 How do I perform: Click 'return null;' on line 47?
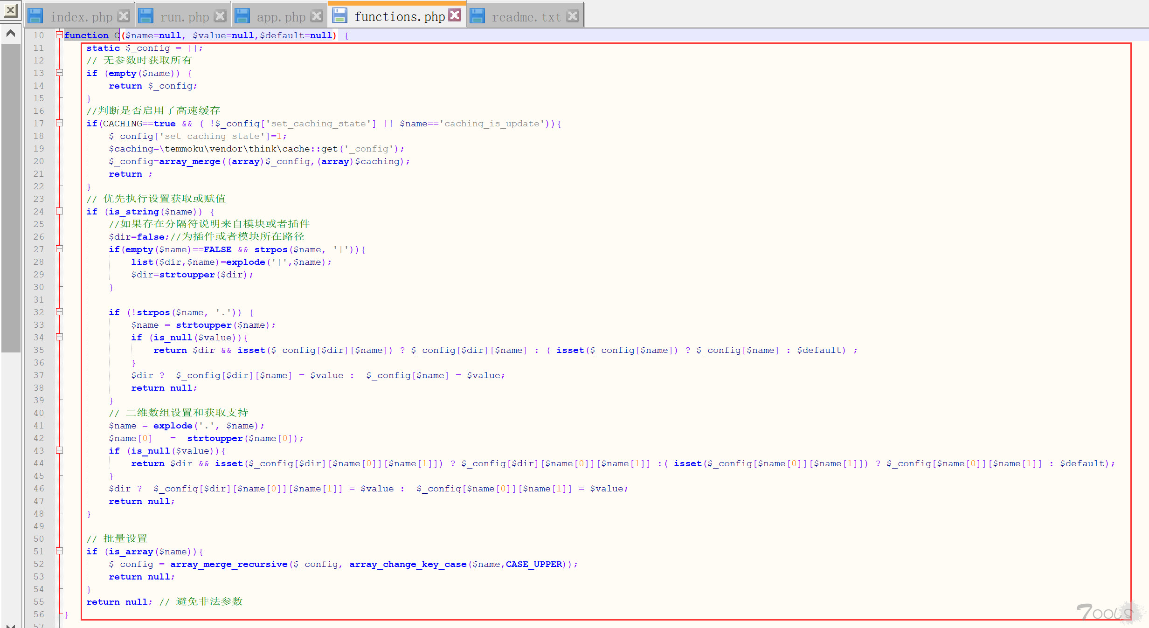click(142, 501)
